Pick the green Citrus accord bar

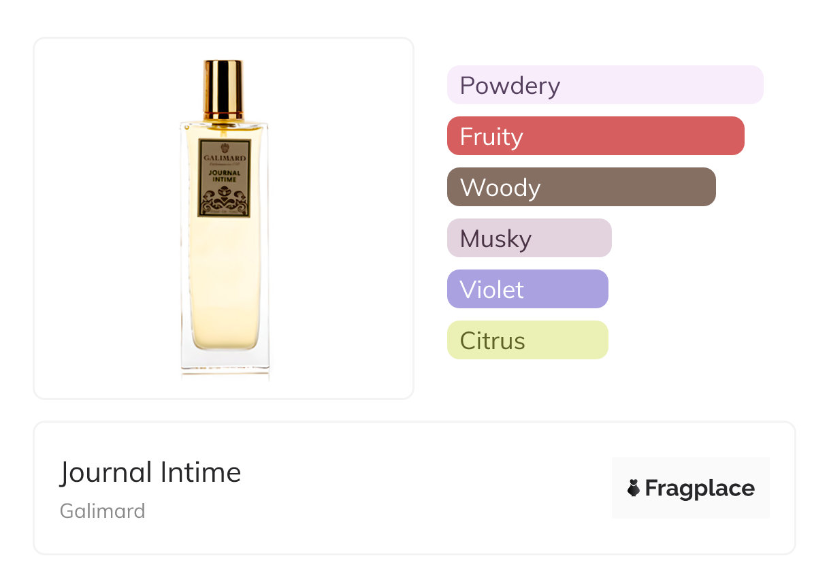527,340
